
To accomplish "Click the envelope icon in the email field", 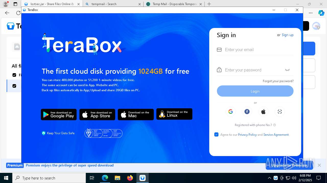I will [x=219, y=50].
